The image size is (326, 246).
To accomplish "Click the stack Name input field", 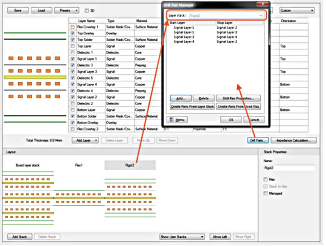I will (x=289, y=168).
